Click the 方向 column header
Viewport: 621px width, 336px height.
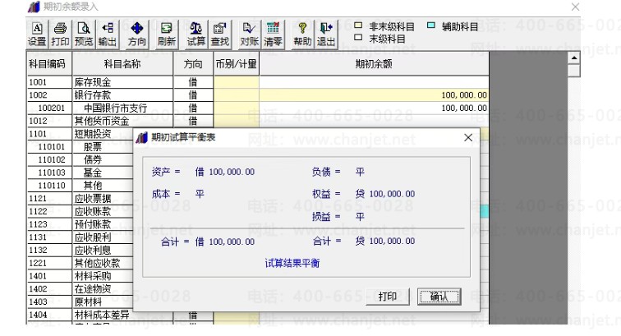(193, 64)
